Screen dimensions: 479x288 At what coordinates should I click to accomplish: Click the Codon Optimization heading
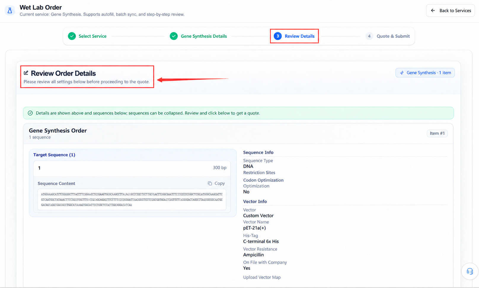[x=263, y=180]
